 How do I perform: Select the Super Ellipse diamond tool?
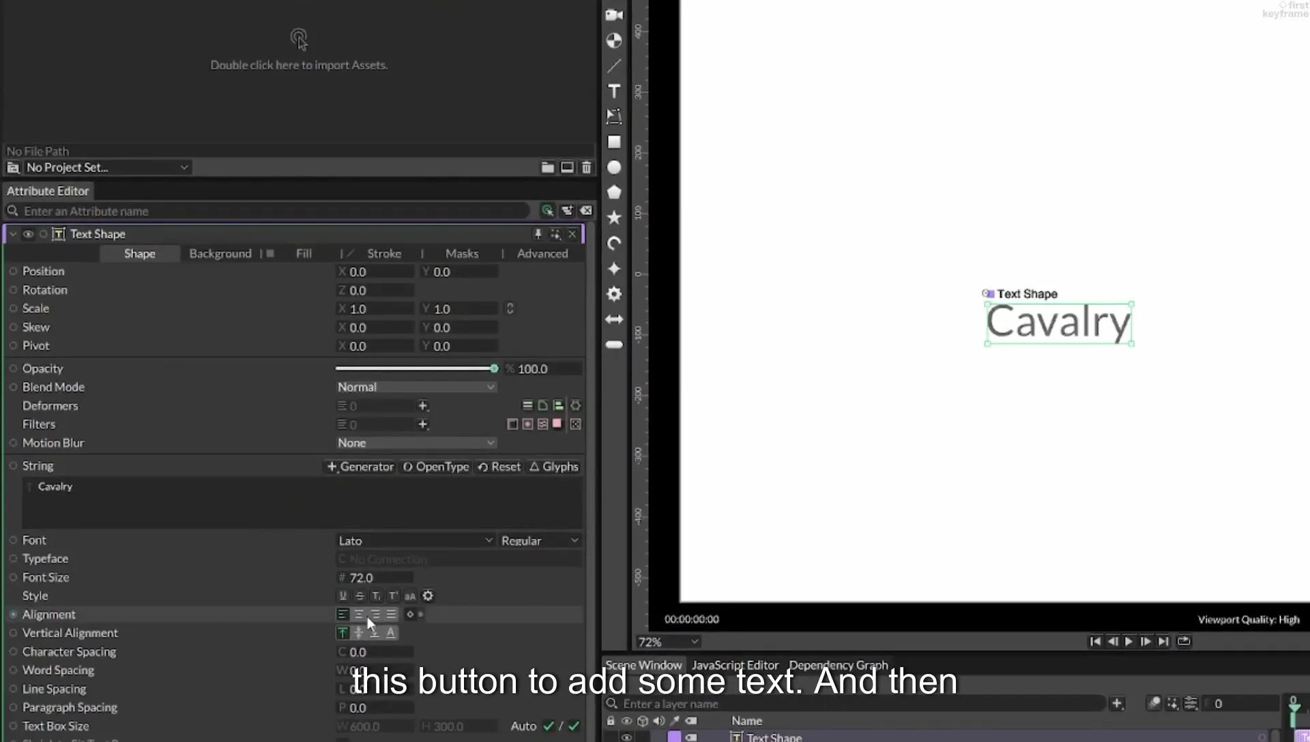[614, 269]
